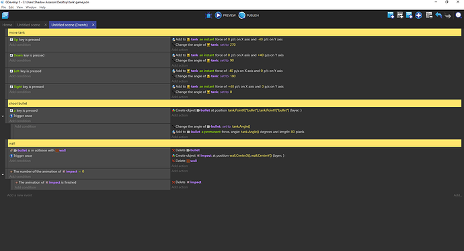Add a new empty event icon
The image size is (464, 251).
click(x=391, y=15)
